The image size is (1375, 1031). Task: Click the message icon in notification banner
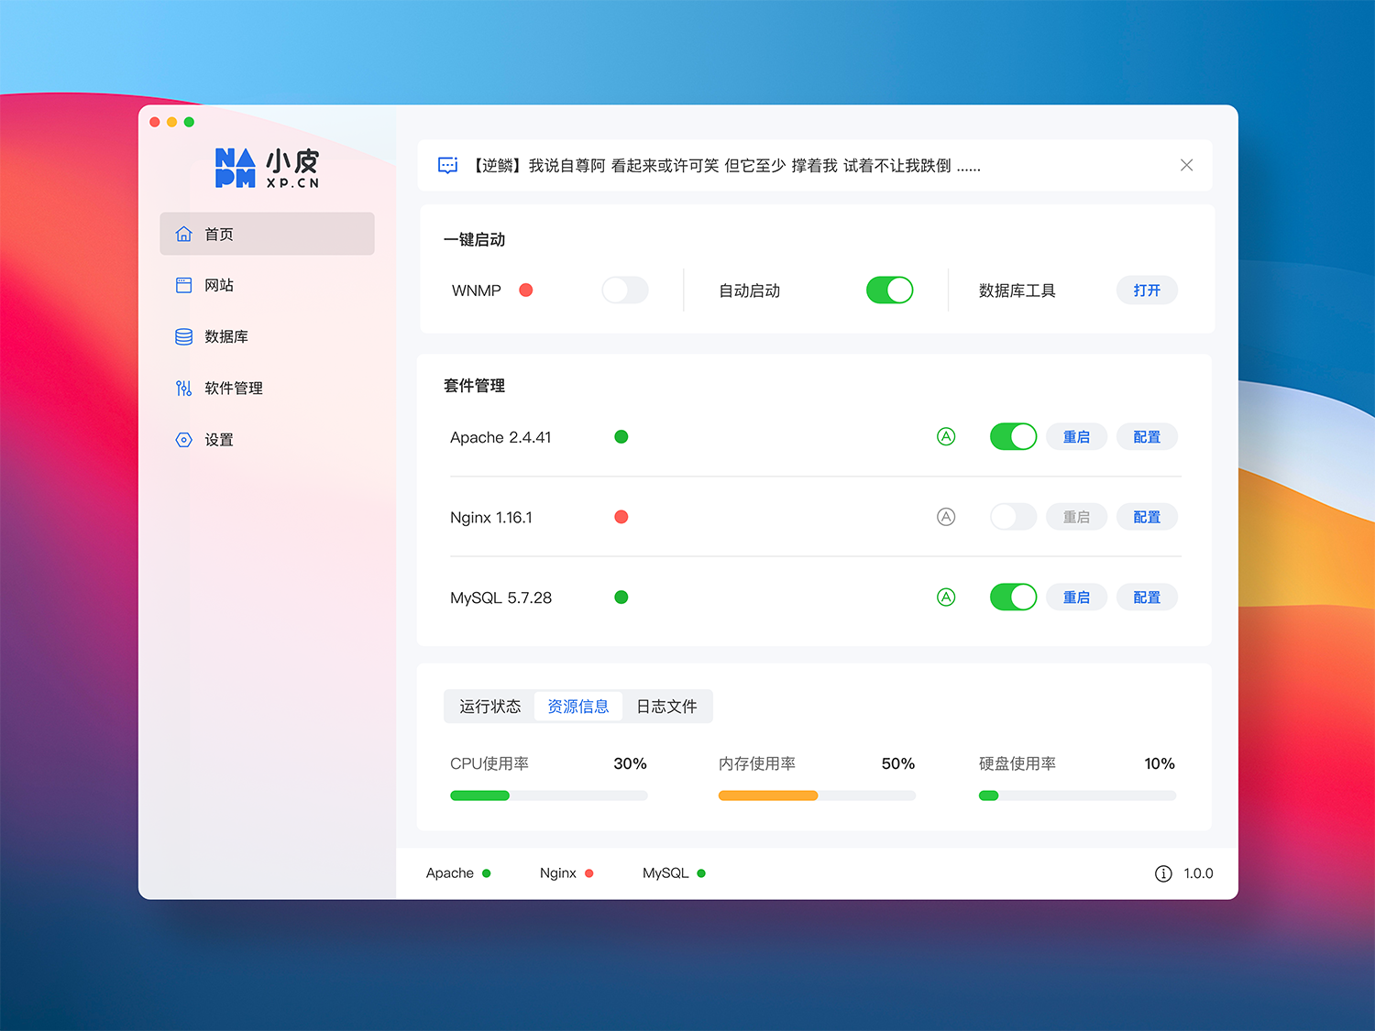point(447,166)
